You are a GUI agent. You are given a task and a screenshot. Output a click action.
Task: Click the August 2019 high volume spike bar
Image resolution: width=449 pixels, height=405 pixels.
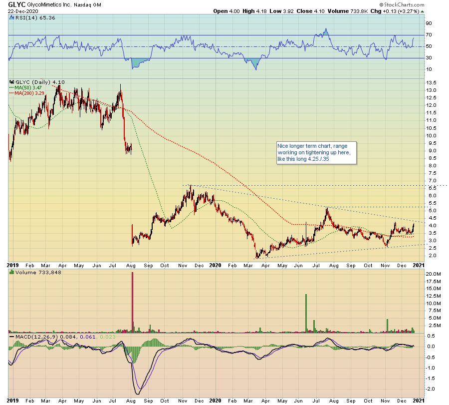(x=133, y=303)
